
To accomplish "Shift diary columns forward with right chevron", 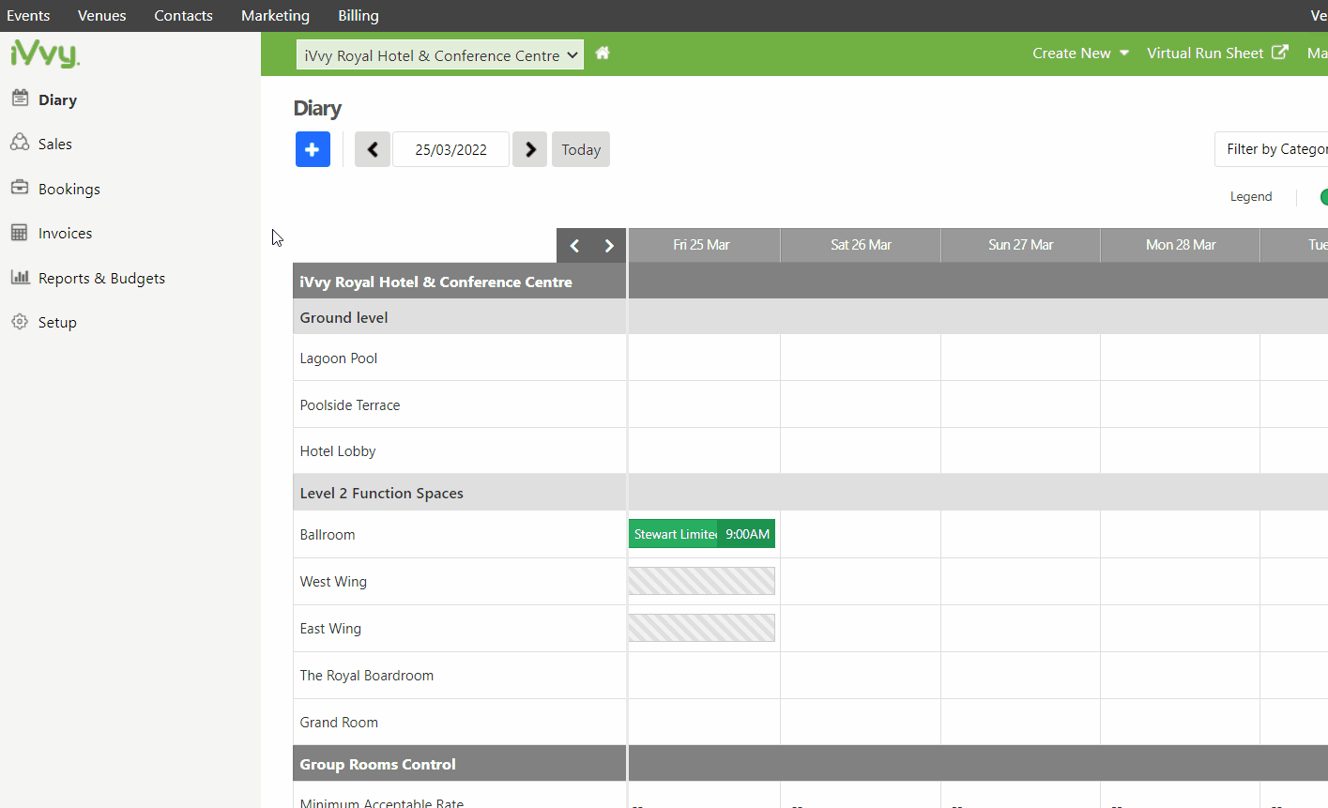I will pyautogui.click(x=609, y=246).
